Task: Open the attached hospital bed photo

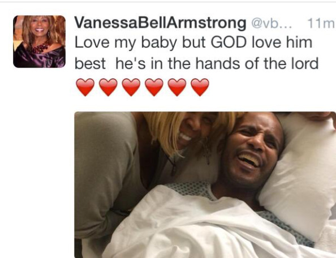Action: [x=205, y=184]
